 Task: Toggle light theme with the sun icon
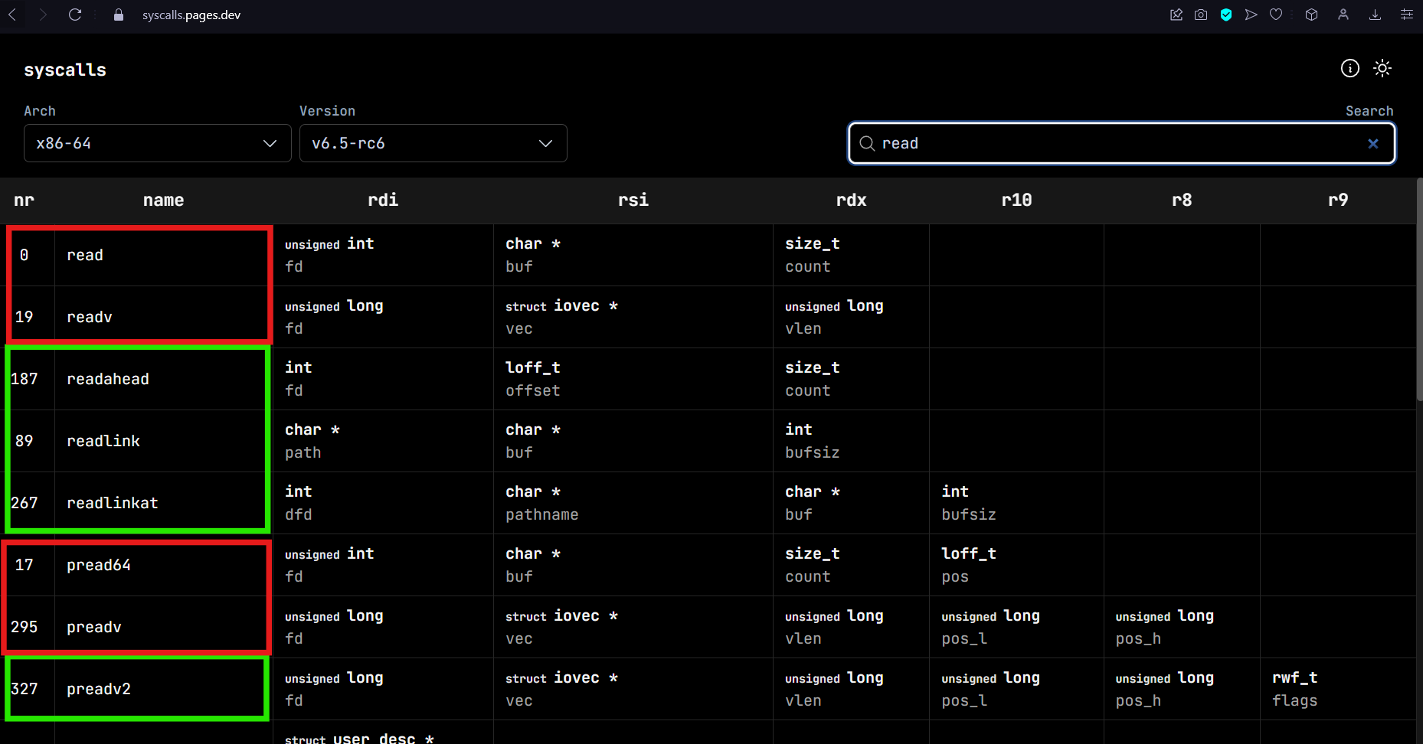(x=1382, y=69)
